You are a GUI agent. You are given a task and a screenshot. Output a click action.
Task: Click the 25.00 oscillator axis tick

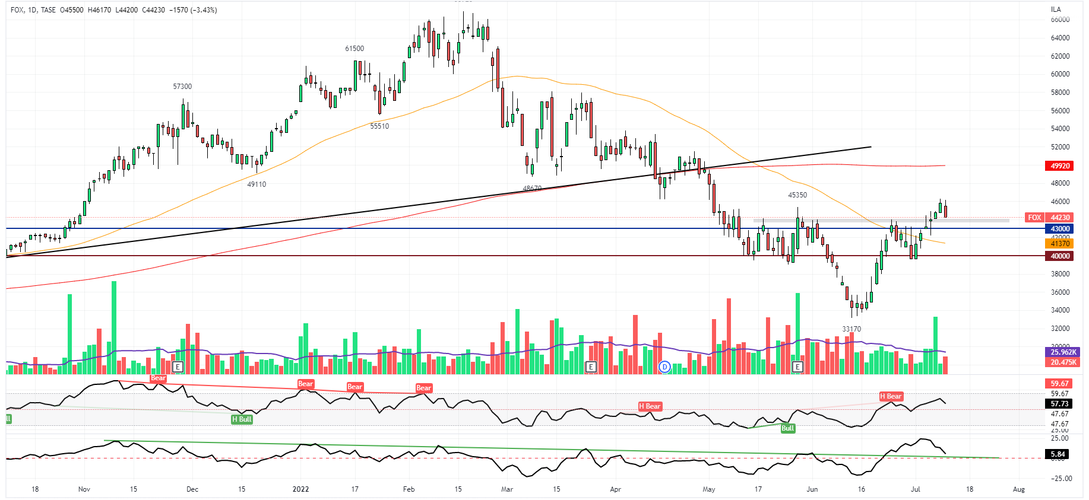[x=1059, y=438]
